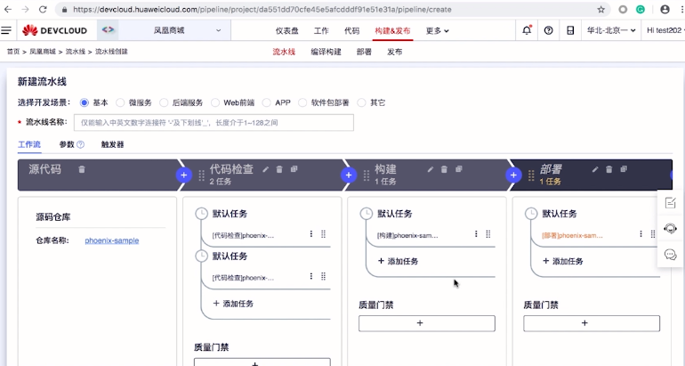Open the 代码 menu
Image resolution: width=685 pixels, height=366 pixels.
(351, 30)
